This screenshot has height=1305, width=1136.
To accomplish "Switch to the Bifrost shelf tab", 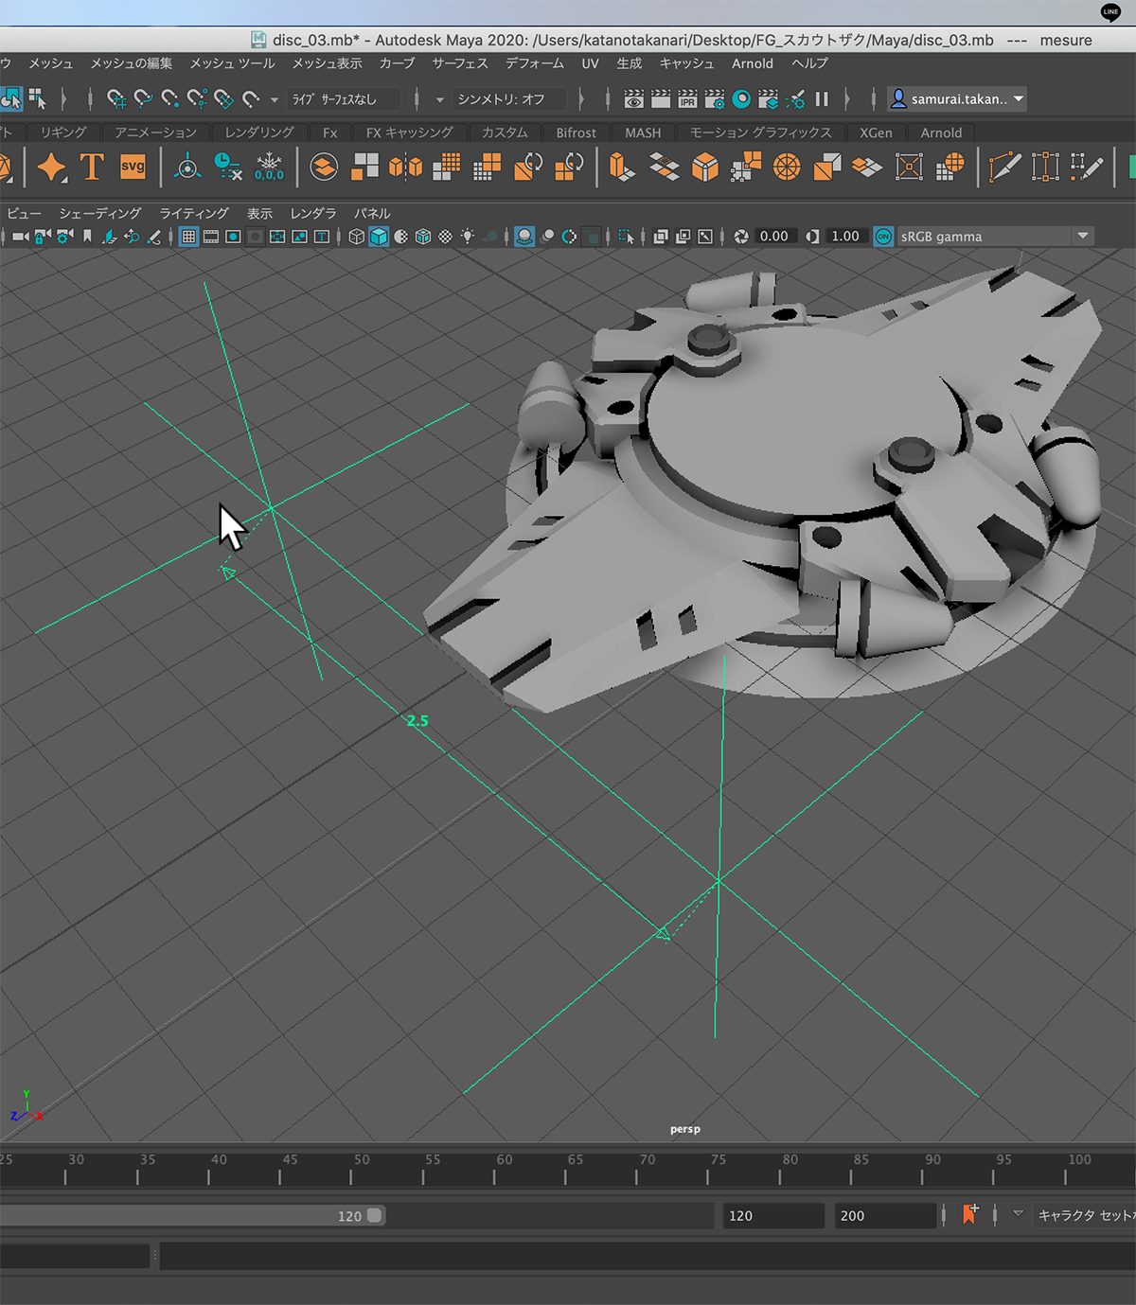I will [577, 132].
